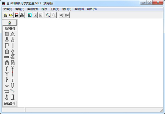Click the hand pointer button above the panel

(x=10, y=23)
